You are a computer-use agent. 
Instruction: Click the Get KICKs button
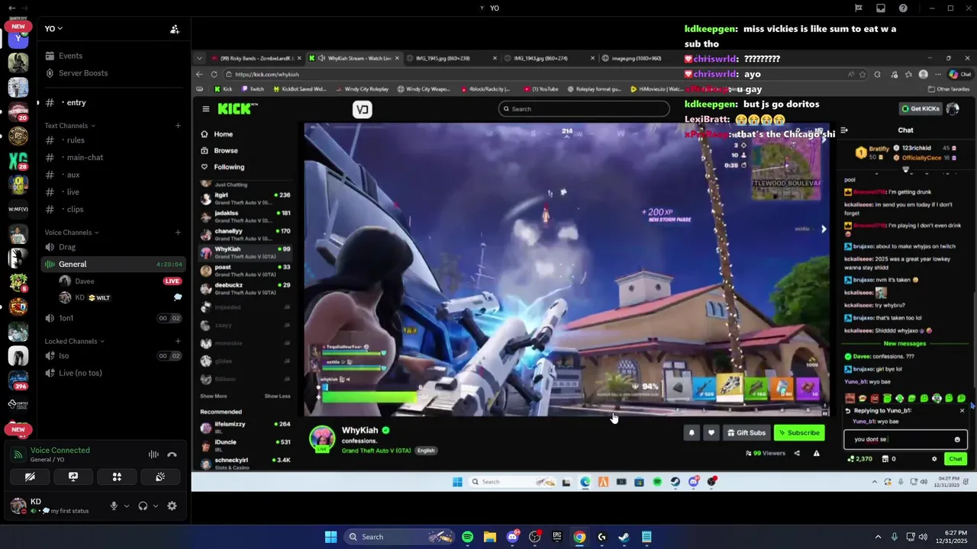(x=920, y=109)
